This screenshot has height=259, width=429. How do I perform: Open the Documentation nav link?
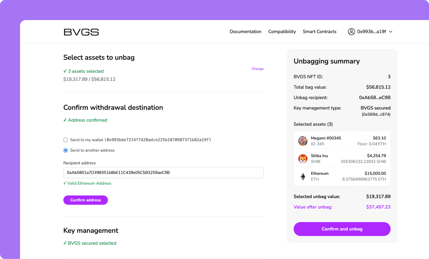(246, 32)
